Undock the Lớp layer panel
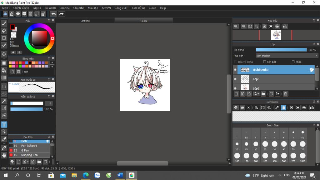 click(314, 44)
